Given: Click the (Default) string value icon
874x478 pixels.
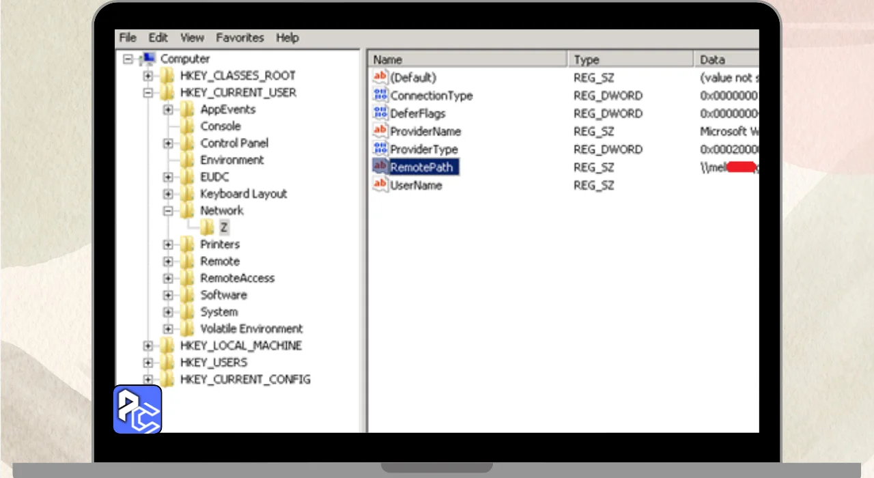Looking at the screenshot, I should 380,78.
